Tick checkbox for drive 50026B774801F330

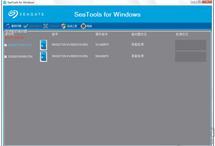tap(5, 45)
